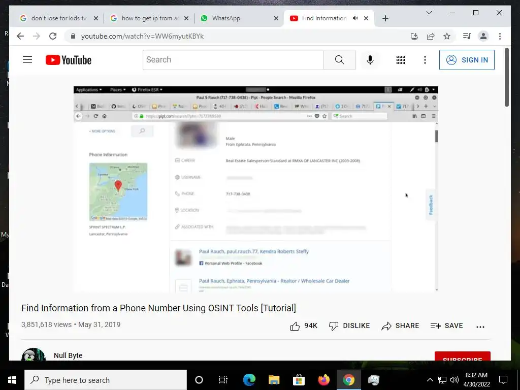This screenshot has width=520, height=390.
Task: Close the WhatsApp tab
Action: (276, 19)
